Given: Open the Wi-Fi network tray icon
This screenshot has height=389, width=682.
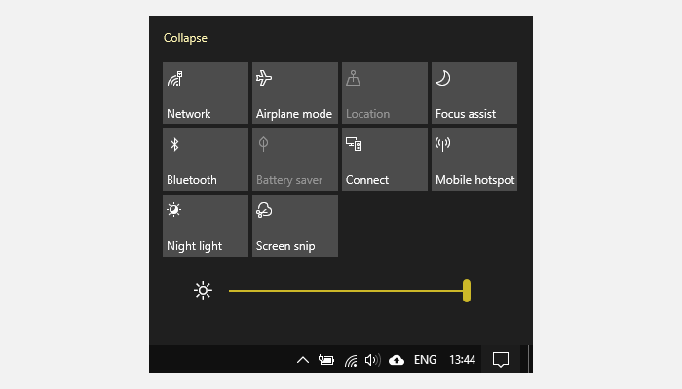Looking at the screenshot, I should coord(351,360).
